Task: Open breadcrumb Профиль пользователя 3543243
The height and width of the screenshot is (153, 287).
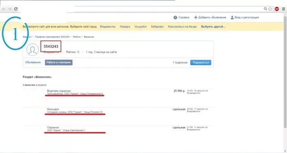Action: coord(52,37)
